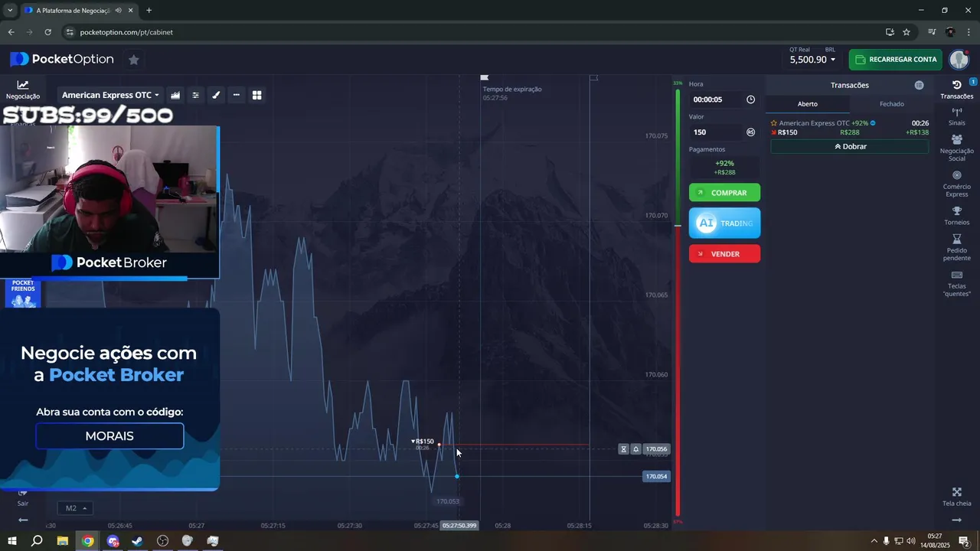Image resolution: width=980 pixels, height=551 pixels.
Task: Click the +R$138 profit value
Action: pos(917,132)
